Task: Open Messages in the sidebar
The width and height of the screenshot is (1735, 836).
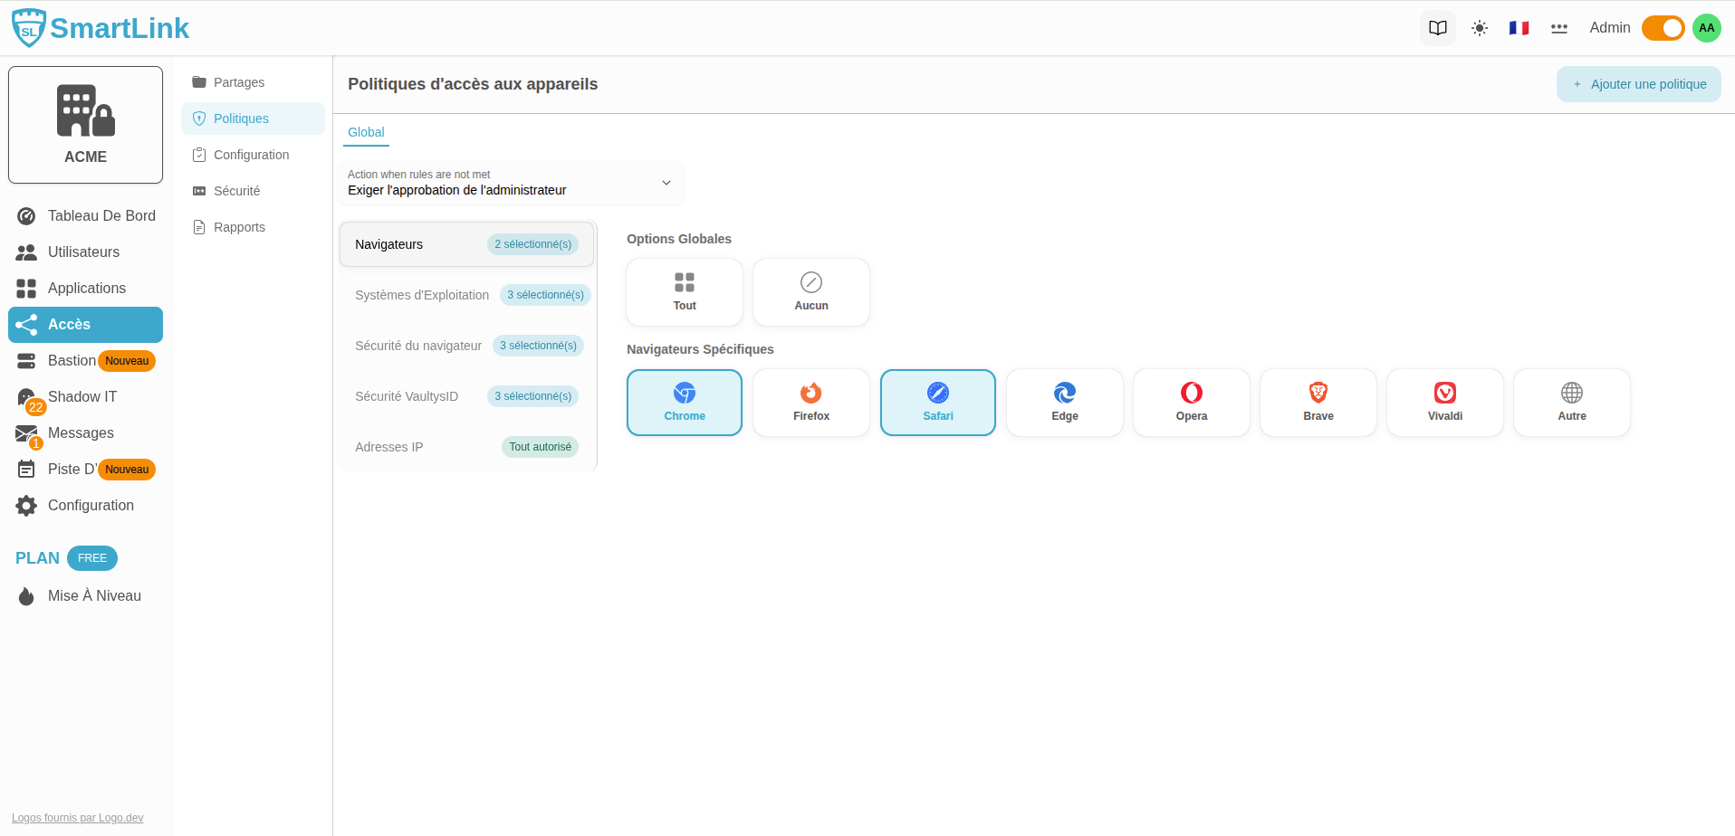Action: pyautogui.click(x=81, y=433)
